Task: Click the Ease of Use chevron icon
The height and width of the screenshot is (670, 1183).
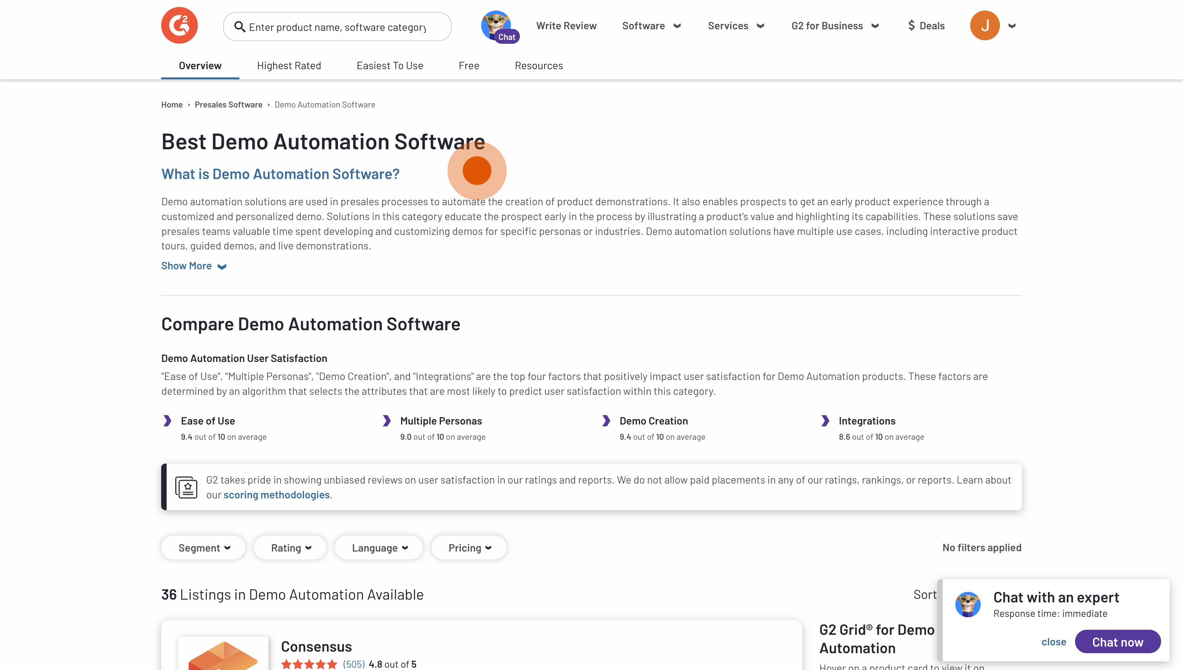Action: (167, 421)
